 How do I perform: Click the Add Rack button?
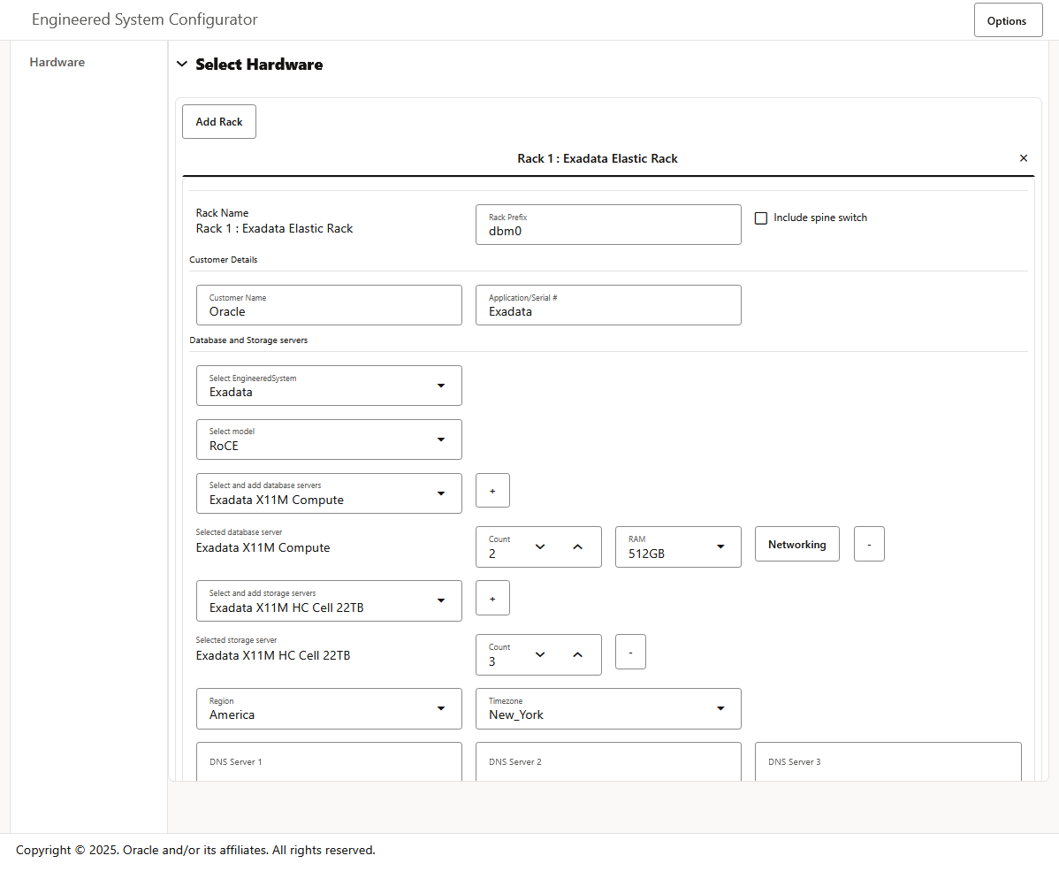point(218,121)
